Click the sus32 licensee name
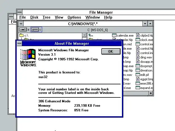This screenshot has width=175, height=131. (x=43, y=77)
